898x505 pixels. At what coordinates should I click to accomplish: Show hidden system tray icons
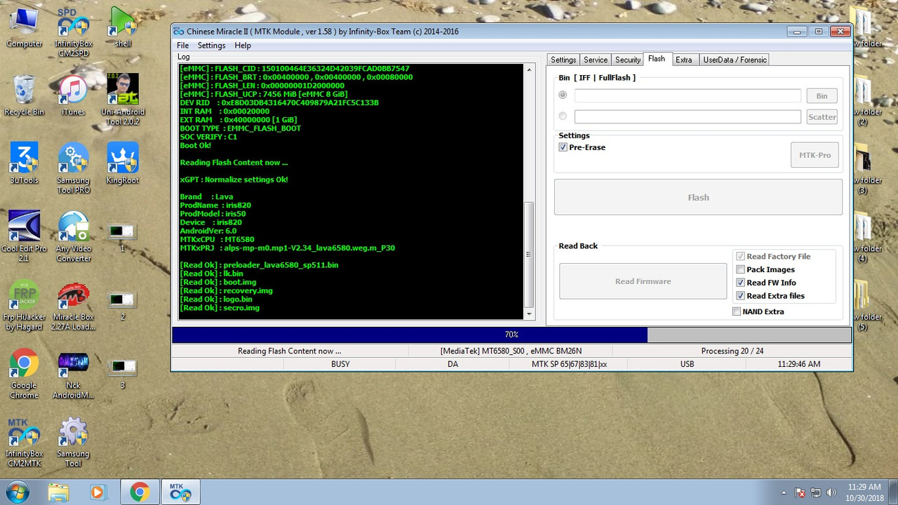[784, 492]
